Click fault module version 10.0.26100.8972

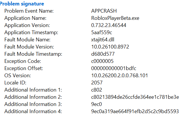pos(110,47)
